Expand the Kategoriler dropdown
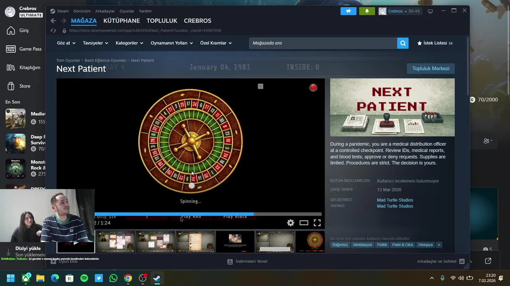Screen dimensions: 510x286 (129, 43)
